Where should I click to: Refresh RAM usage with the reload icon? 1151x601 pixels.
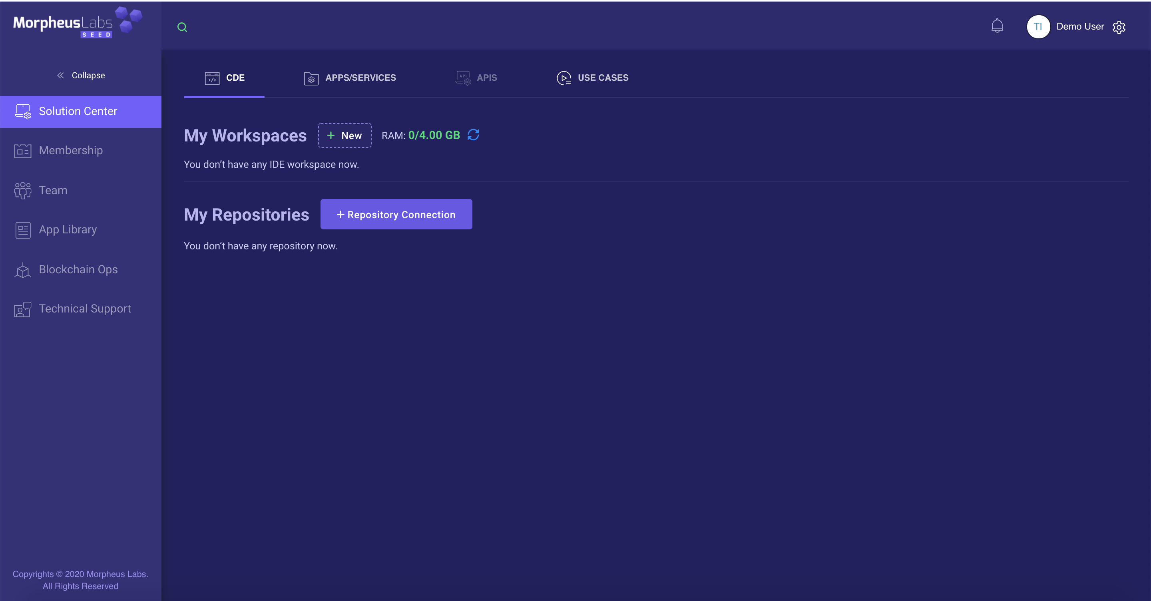[473, 135]
